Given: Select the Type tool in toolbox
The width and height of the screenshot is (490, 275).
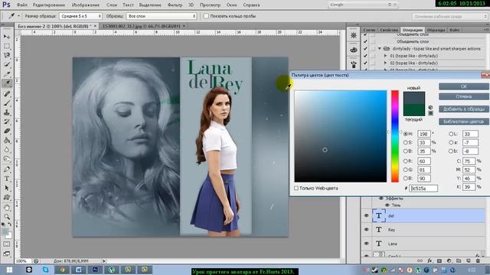Looking at the screenshot, I should pos(7,179).
